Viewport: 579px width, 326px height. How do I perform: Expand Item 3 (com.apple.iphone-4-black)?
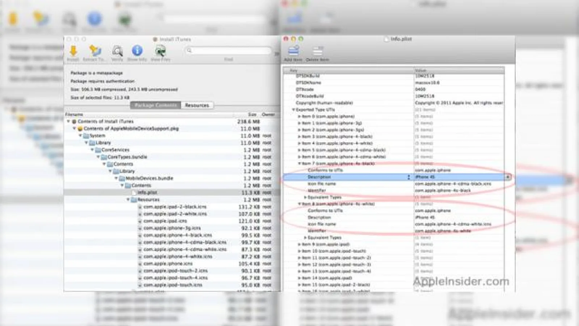[x=299, y=137]
